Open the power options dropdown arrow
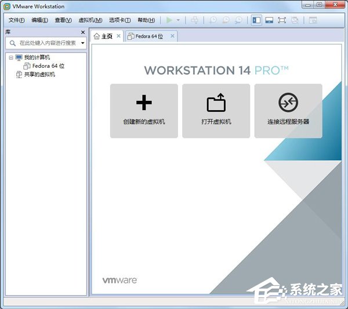 [178, 20]
